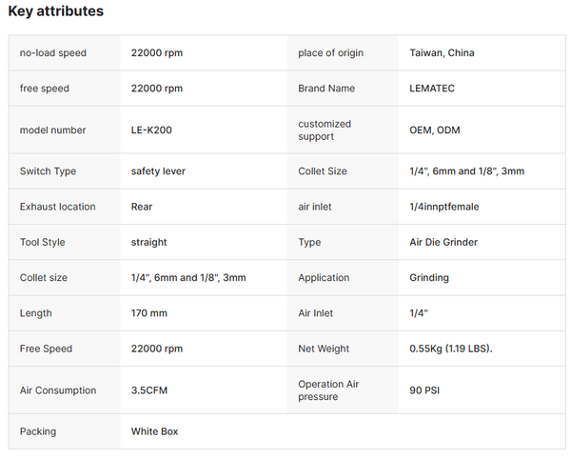Select the 0.55Kg (1.19 LBS) net weight
This screenshot has width=571, height=459.
click(451, 349)
